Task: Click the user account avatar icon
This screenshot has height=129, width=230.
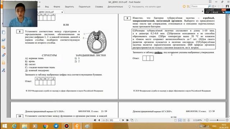Action: pos(227,6)
